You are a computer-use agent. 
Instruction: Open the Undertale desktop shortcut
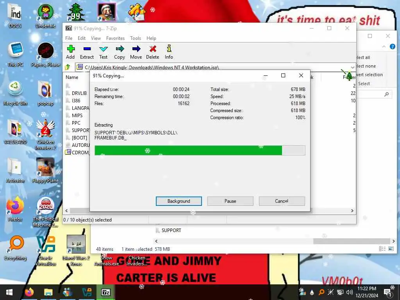click(45, 16)
